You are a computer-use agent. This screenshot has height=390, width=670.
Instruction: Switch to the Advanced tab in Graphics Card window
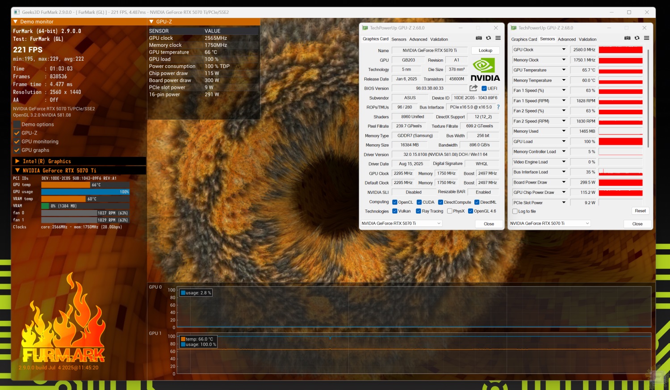tap(418, 39)
